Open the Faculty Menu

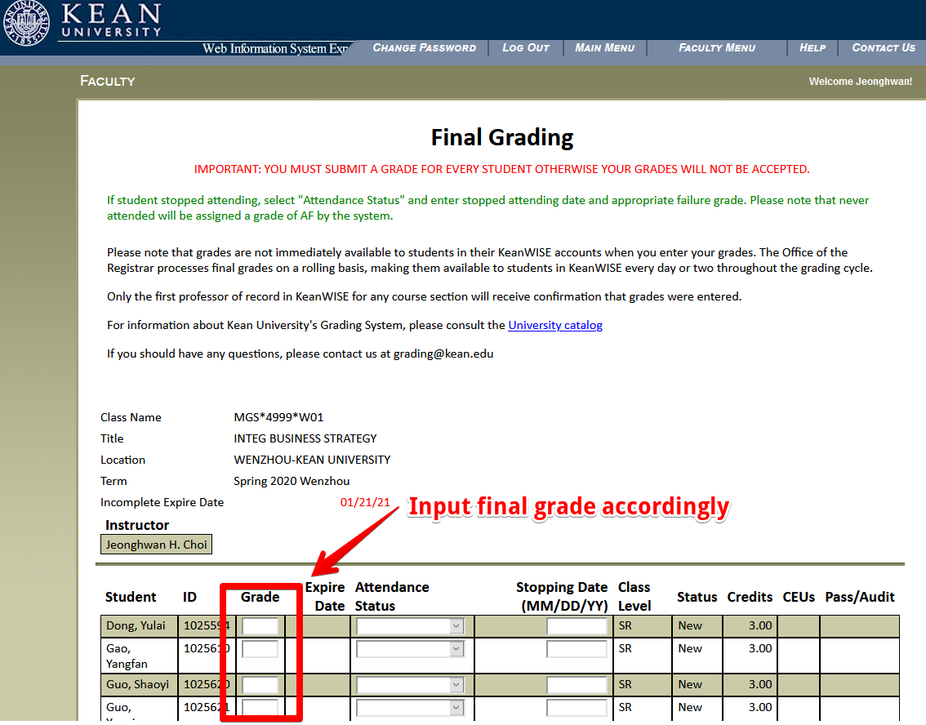click(x=717, y=48)
